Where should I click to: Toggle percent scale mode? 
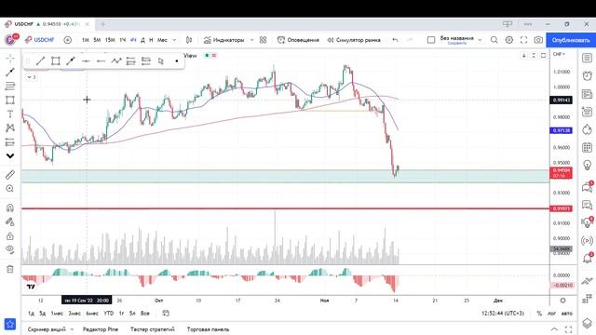pyautogui.click(x=539, y=314)
